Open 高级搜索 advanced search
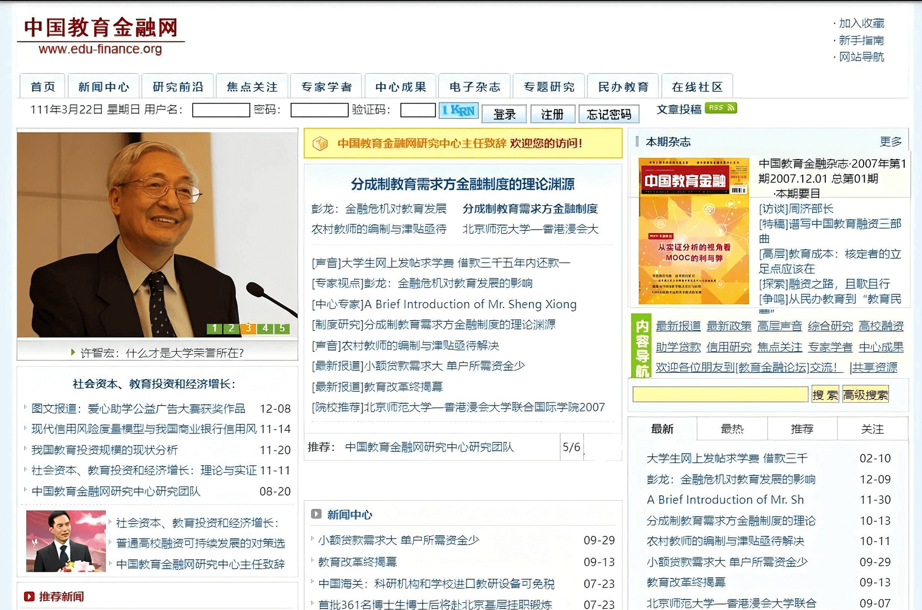 (866, 394)
